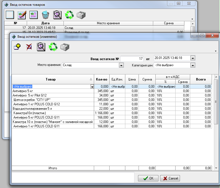
Task: Select Антифриз 5 кг POLUS COLD G11 row
Action: tap(112, 117)
